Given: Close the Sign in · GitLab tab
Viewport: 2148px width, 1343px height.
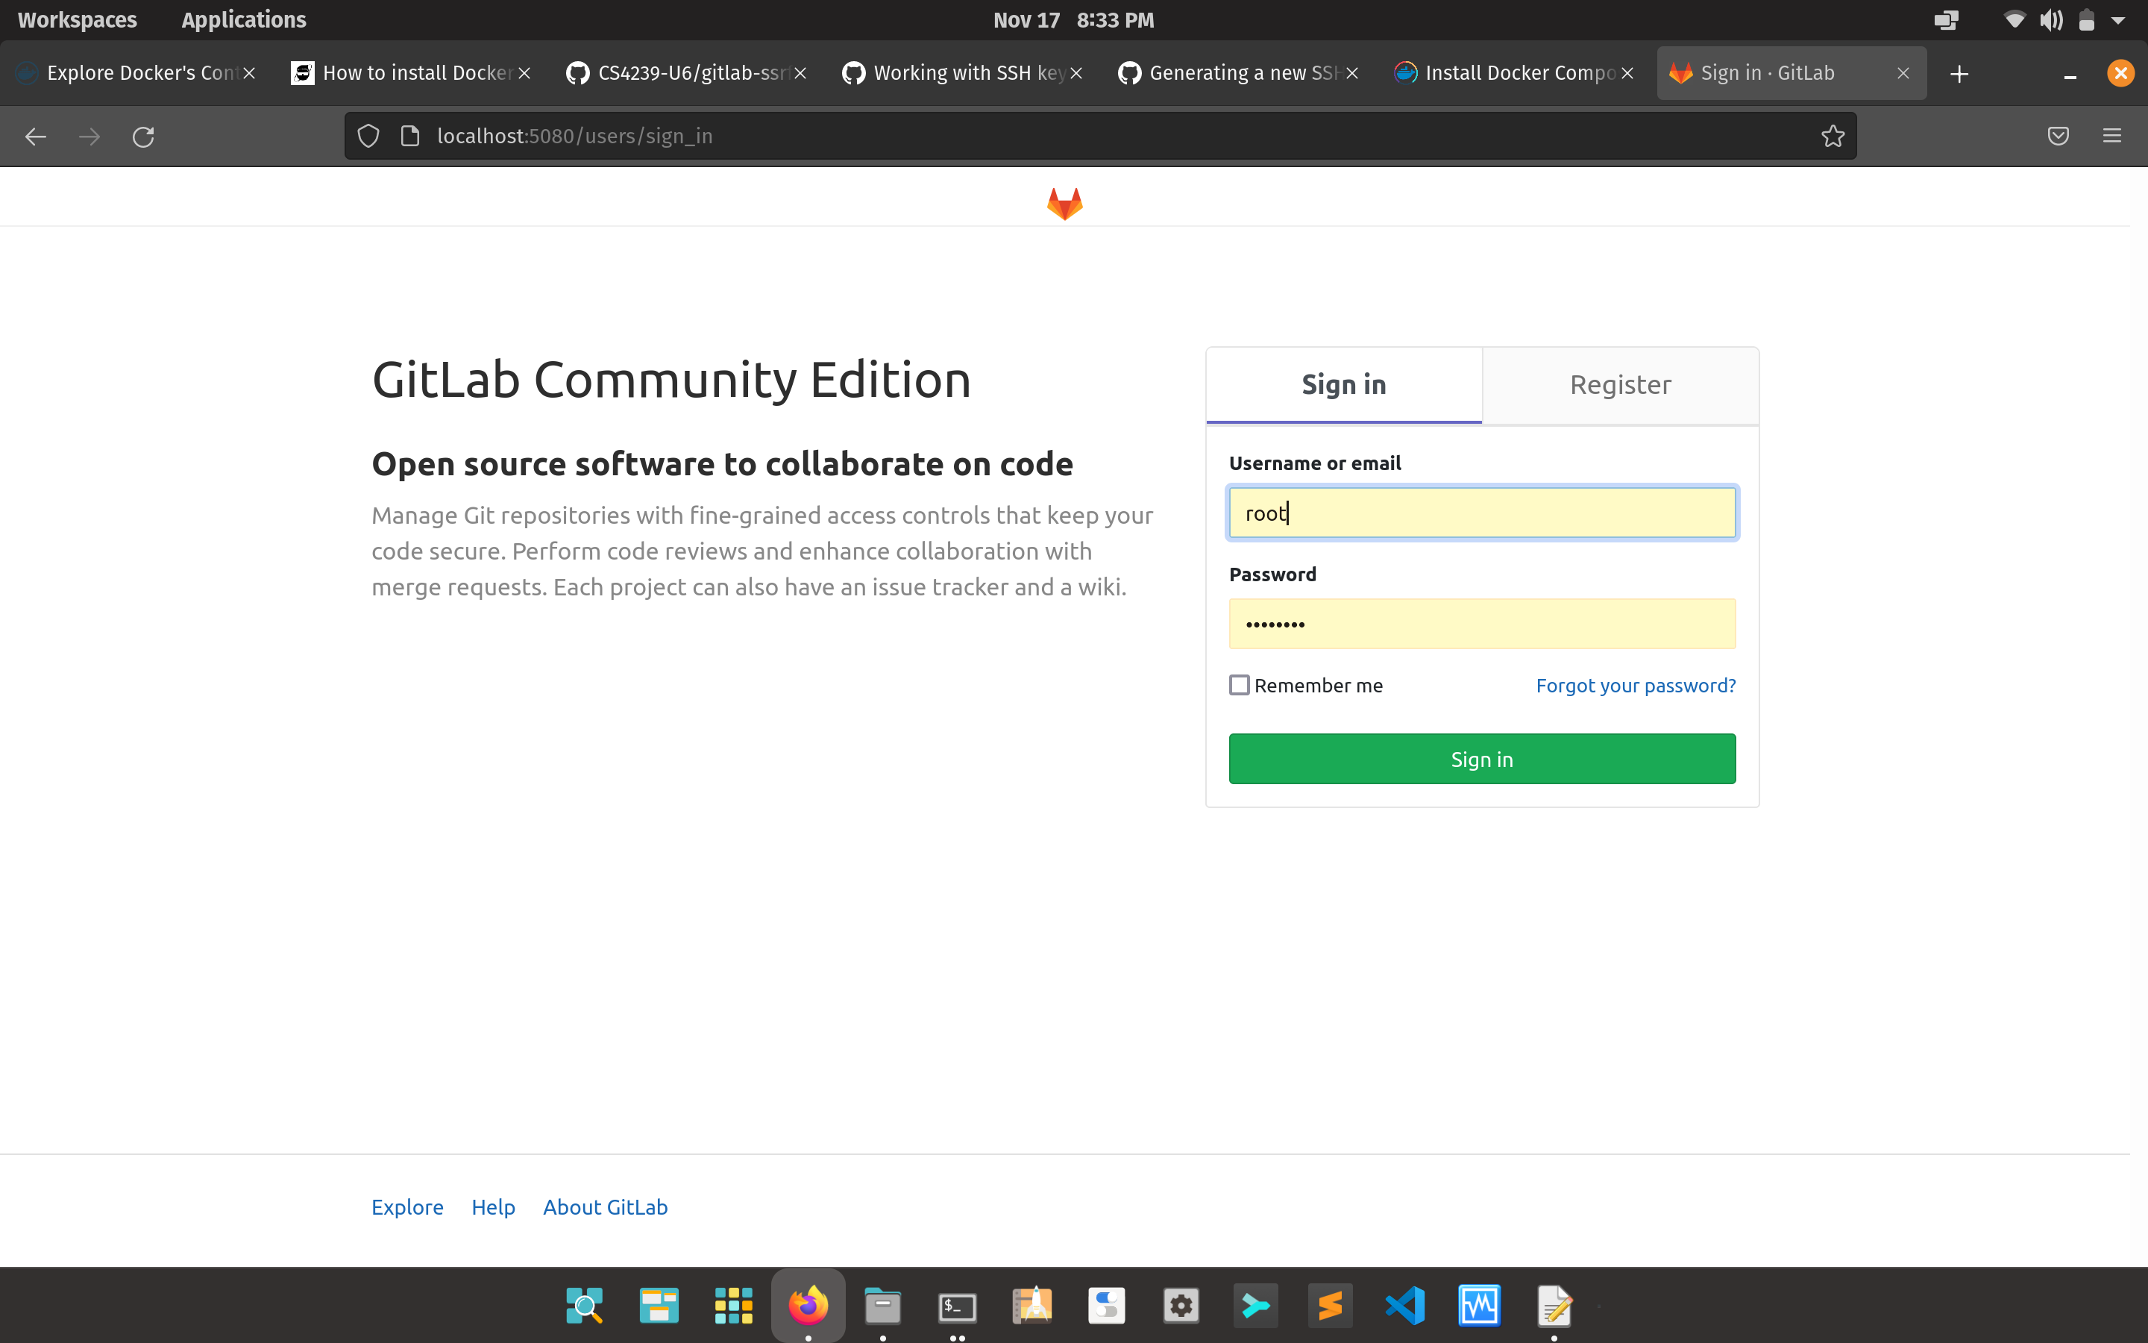Looking at the screenshot, I should [x=1902, y=74].
